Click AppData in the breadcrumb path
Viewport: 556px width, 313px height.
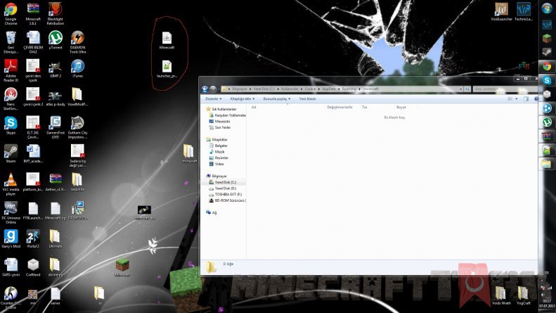coord(329,89)
